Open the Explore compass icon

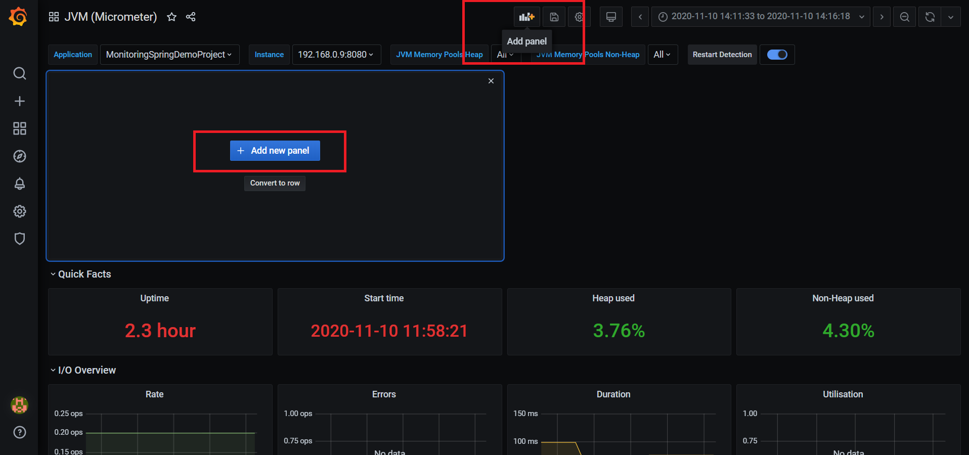[x=19, y=156]
